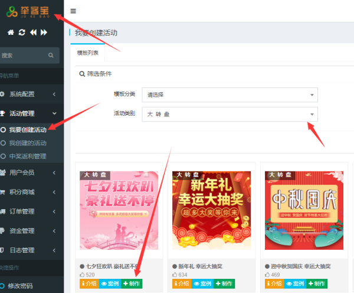This screenshot has height=293, width=354.
Task: Click 案例 button on 迎中秋贺国庆 card
Action: pyautogui.click(x=296, y=284)
